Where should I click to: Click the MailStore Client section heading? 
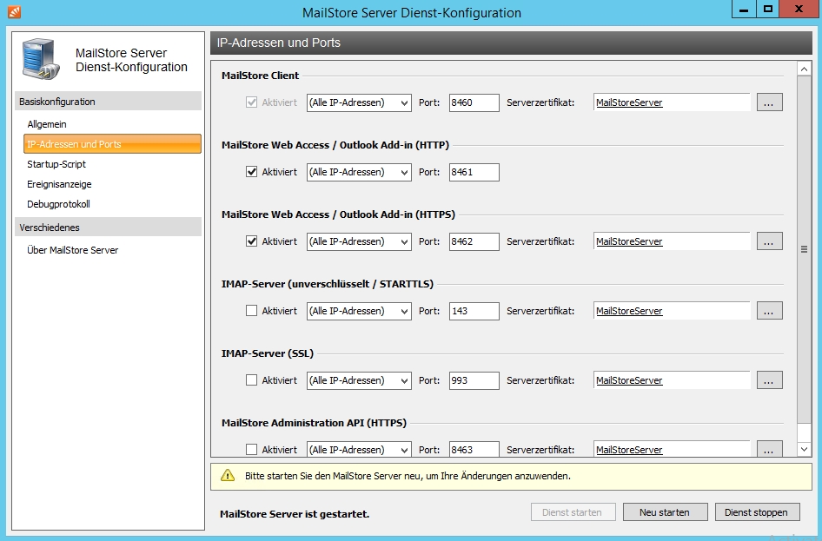pyautogui.click(x=260, y=76)
